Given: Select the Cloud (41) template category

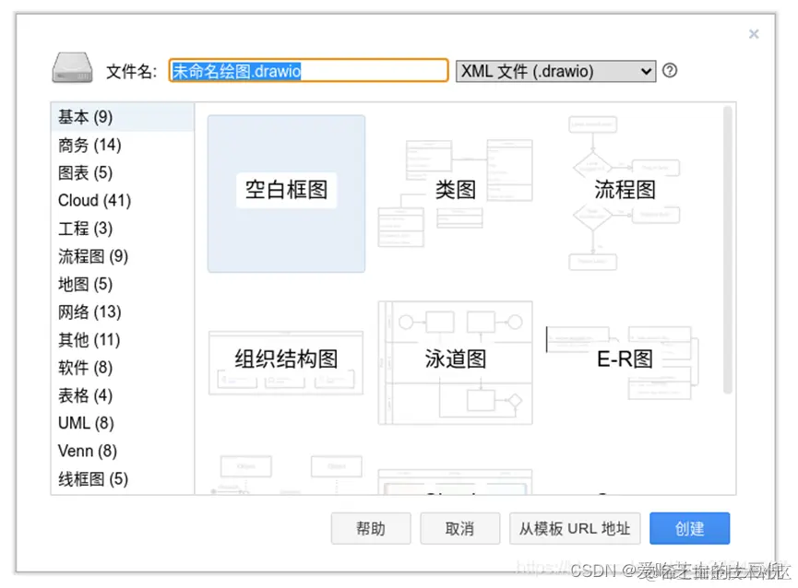Looking at the screenshot, I should coord(122,201).
